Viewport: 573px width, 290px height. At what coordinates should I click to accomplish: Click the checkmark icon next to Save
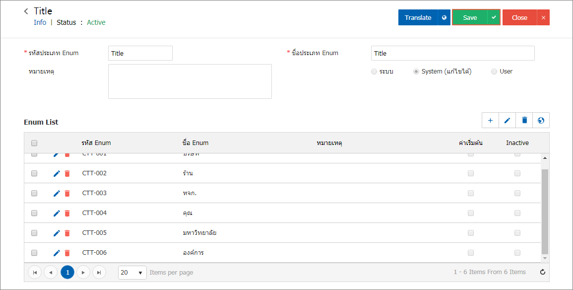tap(494, 17)
